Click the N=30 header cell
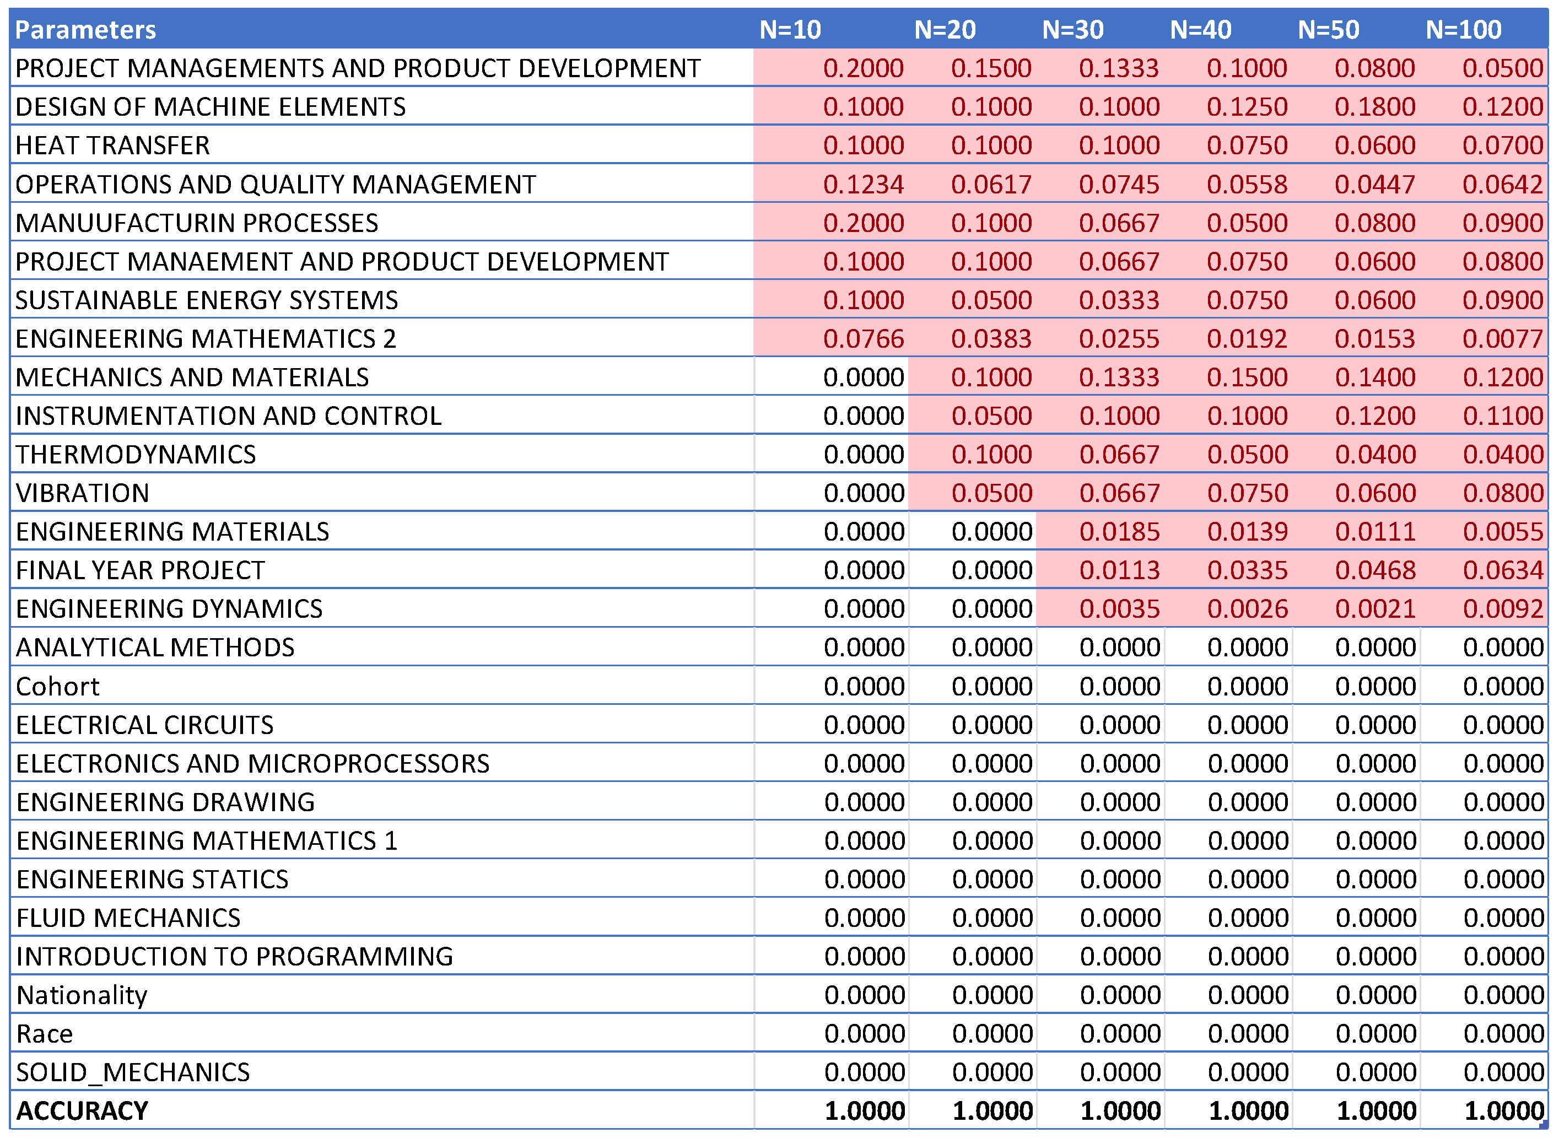Screen dimensions: 1559x1138 point(1072,30)
